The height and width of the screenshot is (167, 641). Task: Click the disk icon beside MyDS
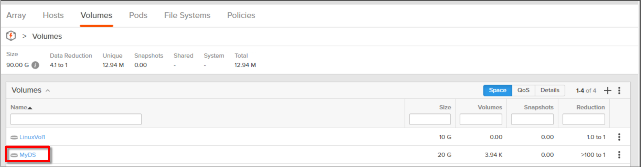point(14,155)
